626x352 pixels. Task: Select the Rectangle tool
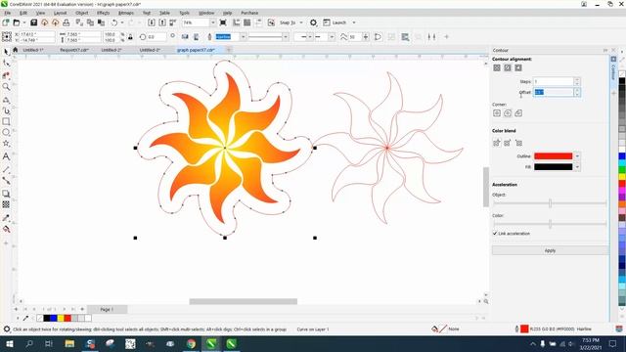6,121
